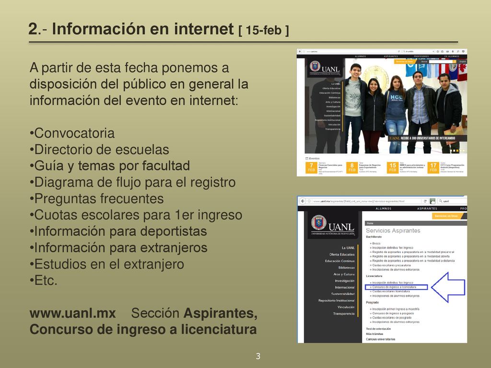Click Inscripción primer ingreso a maestría link
The image size is (491, 368).
click(x=396, y=309)
